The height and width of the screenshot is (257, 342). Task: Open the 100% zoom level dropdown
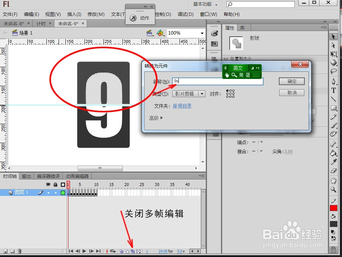(x=185, y=33)
